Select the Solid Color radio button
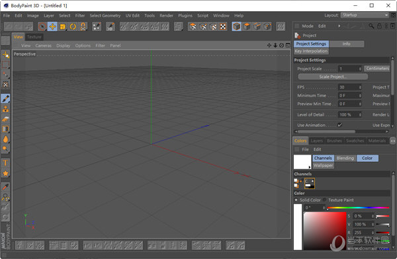 (296, 200)
